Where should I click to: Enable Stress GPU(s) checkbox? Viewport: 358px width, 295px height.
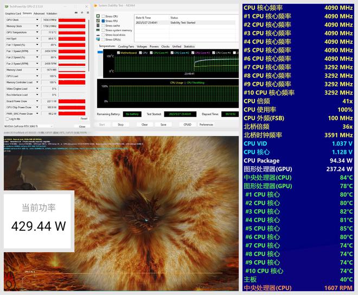point(103,40)
